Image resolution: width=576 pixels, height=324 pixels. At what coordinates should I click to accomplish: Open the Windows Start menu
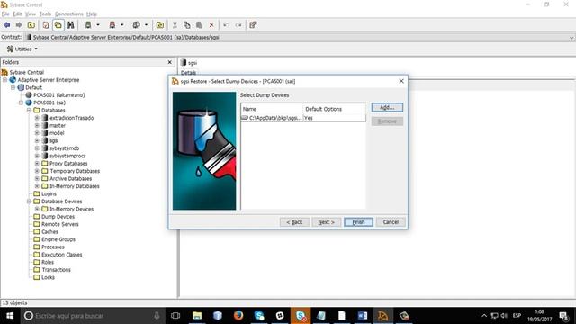coord(10,316)
